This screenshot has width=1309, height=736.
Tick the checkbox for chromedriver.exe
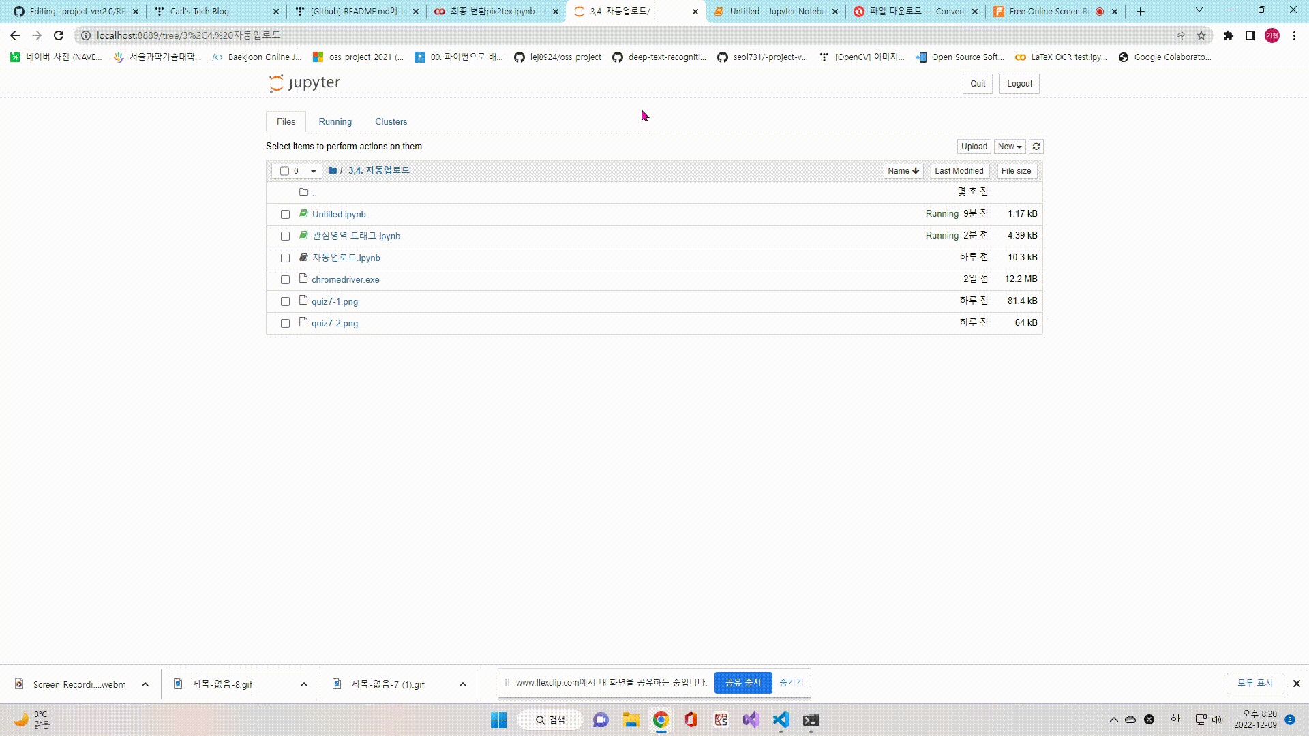coord(285,280)
